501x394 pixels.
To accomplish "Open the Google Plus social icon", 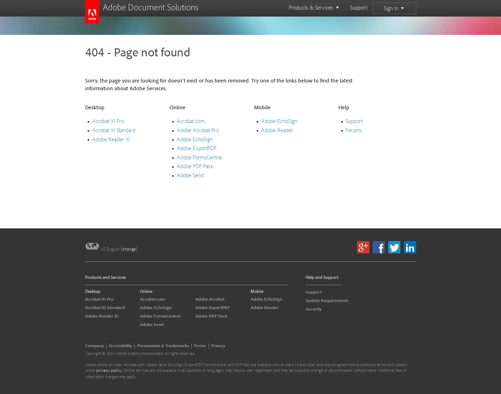I will point(363,247).
